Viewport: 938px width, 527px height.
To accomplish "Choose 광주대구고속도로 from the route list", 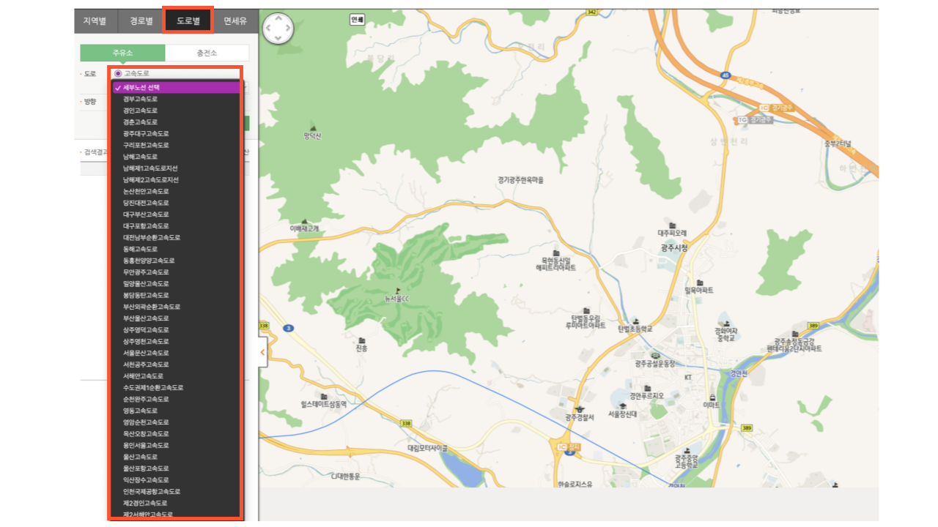I will coord(176,133).
